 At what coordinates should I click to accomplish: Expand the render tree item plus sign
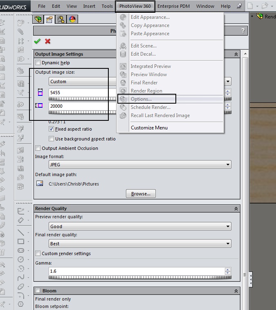pyautogui.click(x=252, y=16)
